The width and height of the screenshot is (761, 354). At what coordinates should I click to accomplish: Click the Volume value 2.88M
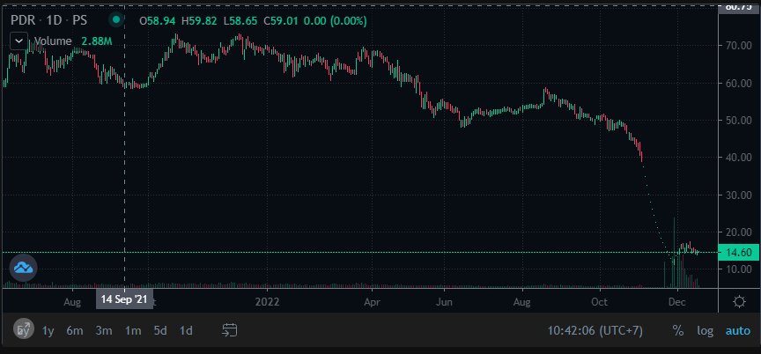point(97,41)
